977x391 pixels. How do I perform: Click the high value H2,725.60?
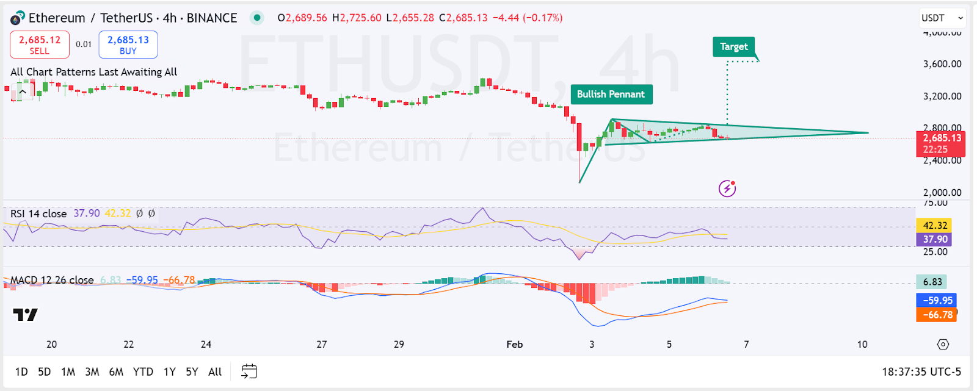coord(357,18)
